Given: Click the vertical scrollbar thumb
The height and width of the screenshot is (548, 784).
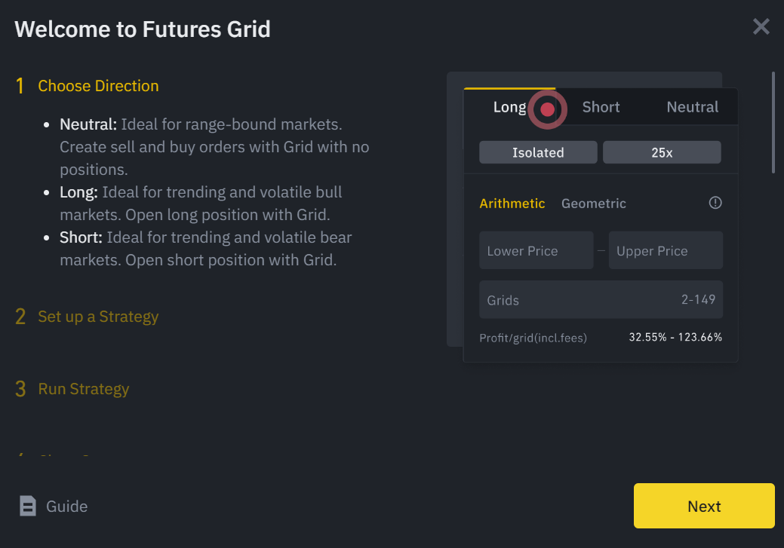Looking at the screenshot, I should (773, 123).
